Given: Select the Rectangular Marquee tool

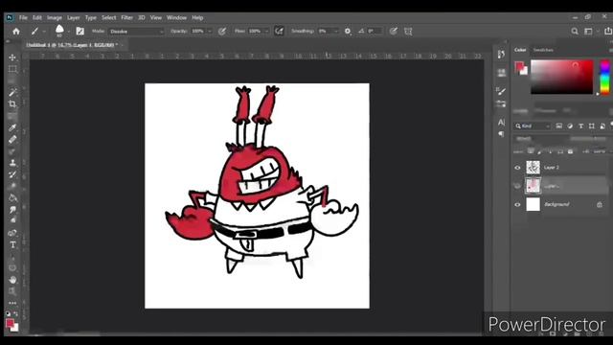Looking at the screenshot, I should click(x=12, y=69).
